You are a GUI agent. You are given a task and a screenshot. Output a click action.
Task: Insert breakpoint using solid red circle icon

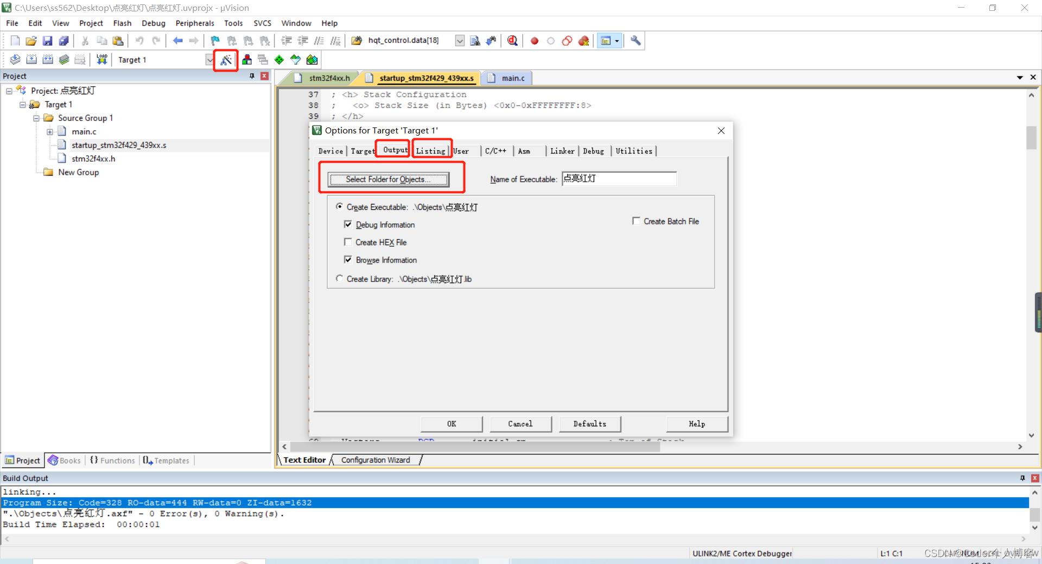click(535, 41)
